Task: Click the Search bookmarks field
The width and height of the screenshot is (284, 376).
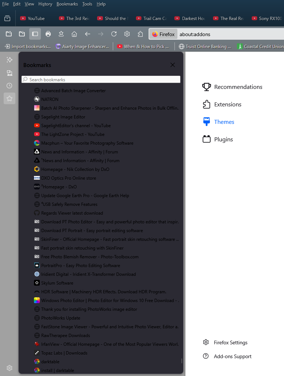Action: click(x=101, y=79)
